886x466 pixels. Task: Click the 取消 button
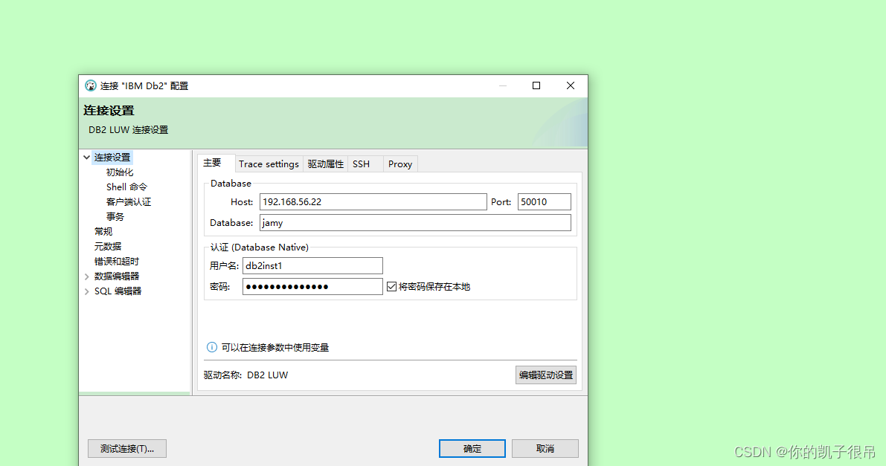[x=545, y=448]
